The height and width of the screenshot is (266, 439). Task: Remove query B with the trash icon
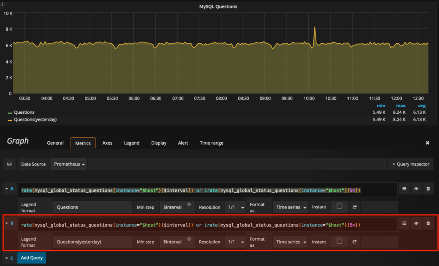point(428,224)
